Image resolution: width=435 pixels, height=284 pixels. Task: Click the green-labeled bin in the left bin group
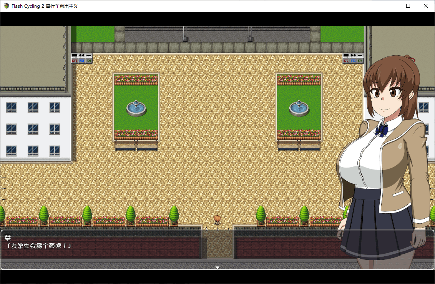coord(89,58)
